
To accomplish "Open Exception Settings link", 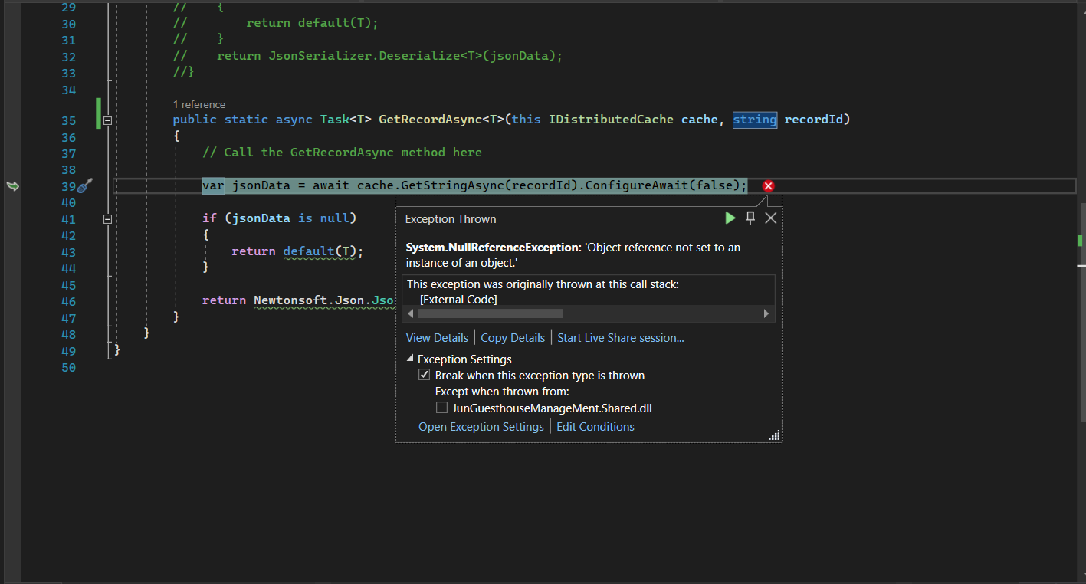I will 481,427.
